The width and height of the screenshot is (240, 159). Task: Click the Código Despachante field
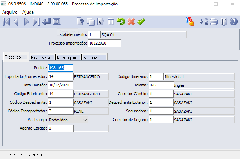[x=61, y=102]
